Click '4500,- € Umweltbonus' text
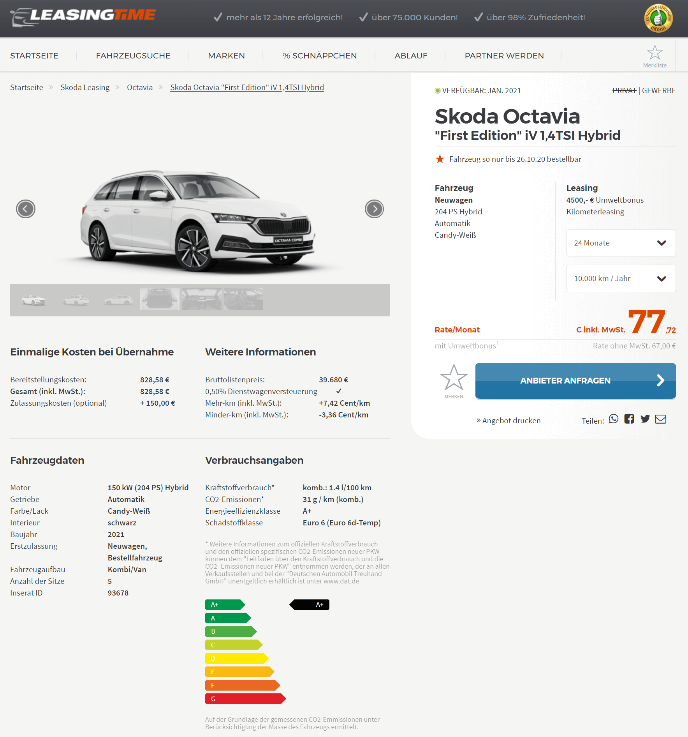Screen dimensions: 688x737 point(605,200)
